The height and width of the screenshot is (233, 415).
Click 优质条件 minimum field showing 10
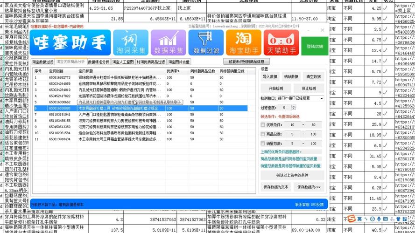coord(292,125)
